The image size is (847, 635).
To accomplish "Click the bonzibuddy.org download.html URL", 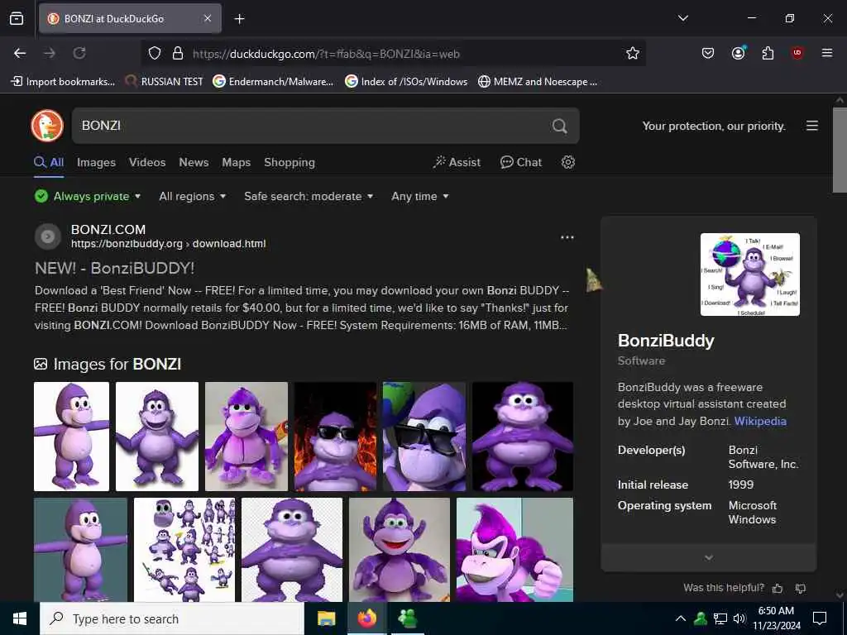I will (169, 244).
